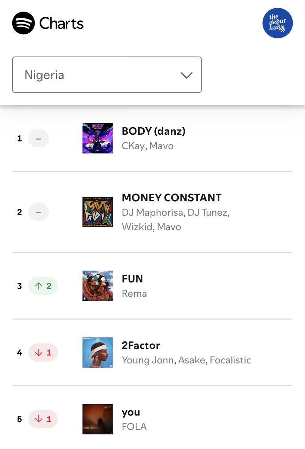Click the BODY (danz) song title
305x449 pixels.
pos(154,131)
